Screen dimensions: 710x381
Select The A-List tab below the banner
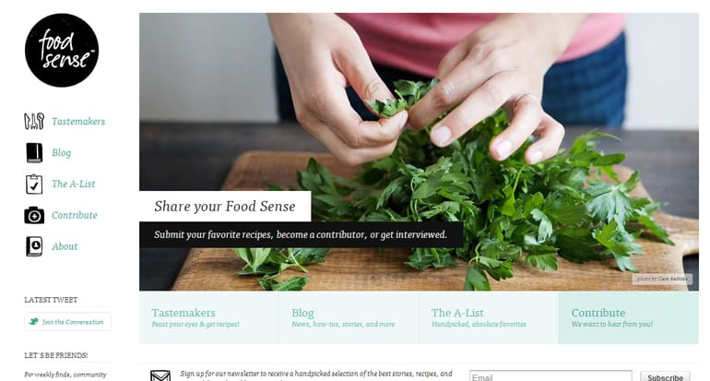(489, 317)
